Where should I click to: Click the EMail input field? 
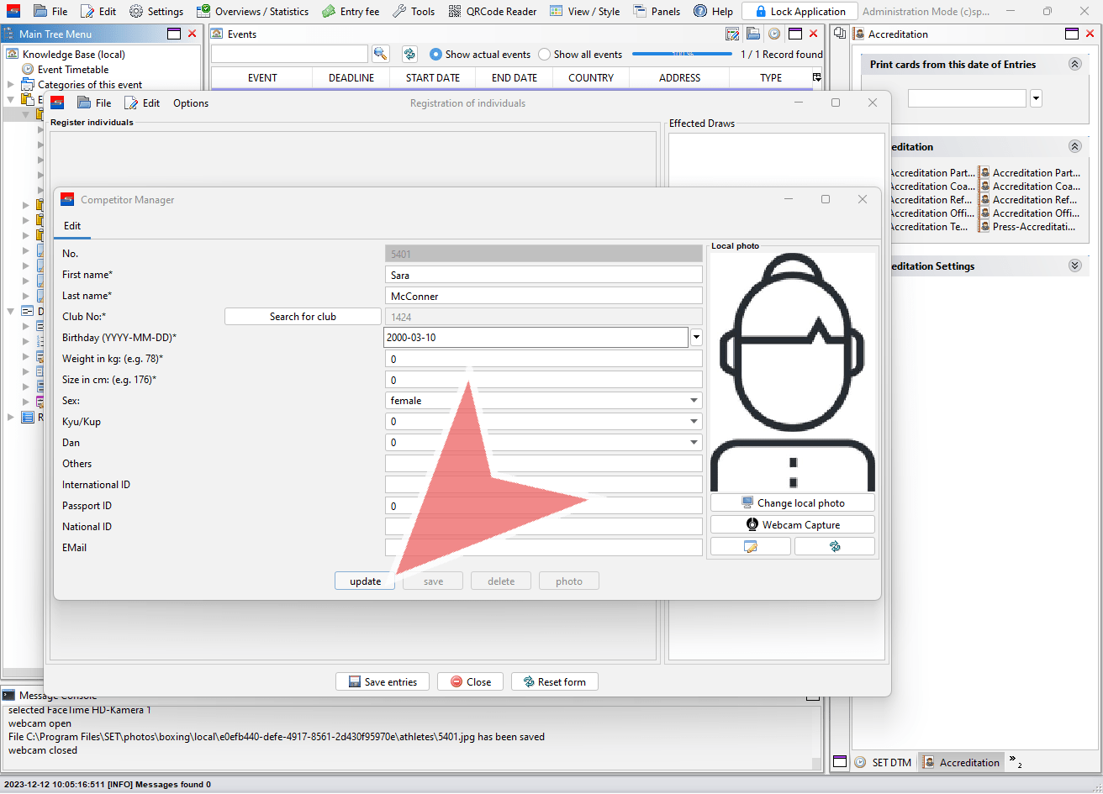[543, 548]
